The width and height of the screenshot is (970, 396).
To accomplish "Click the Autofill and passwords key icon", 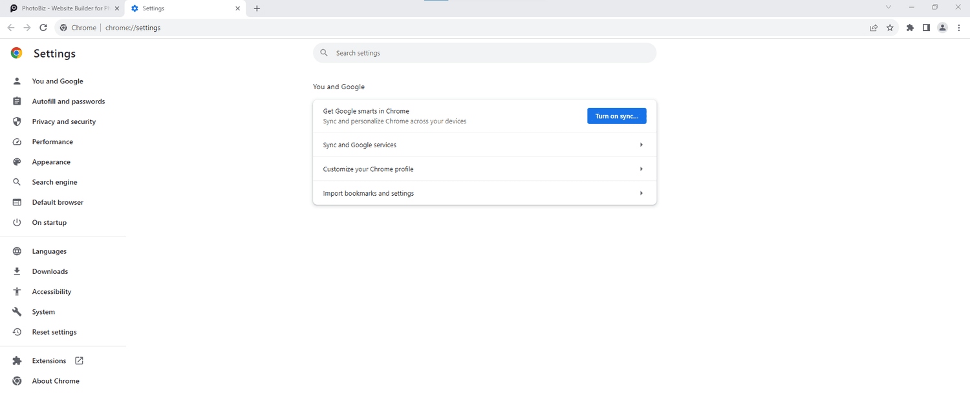I will 17,101.
